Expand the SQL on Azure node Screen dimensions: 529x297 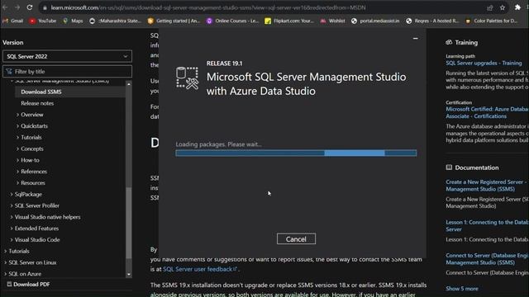tap(6, 274)
